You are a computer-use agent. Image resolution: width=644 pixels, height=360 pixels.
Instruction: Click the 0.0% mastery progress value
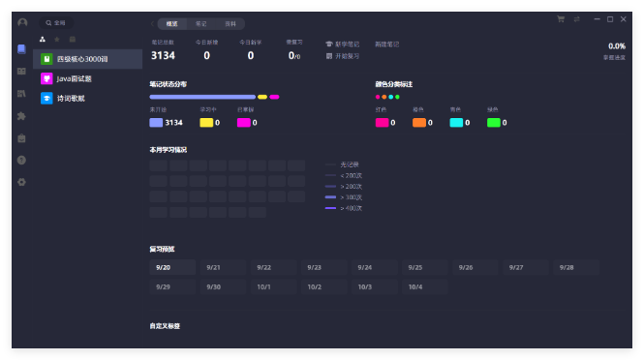[x=617, y=46]
